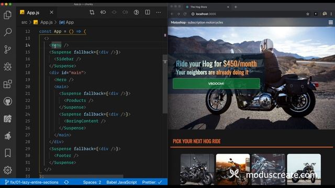
Task: Click the git branch fix/01-lazy-entire-sections
Action: point(31,182)
